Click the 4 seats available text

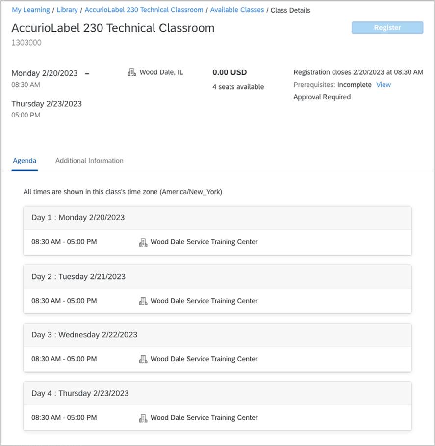pos(238,87)
